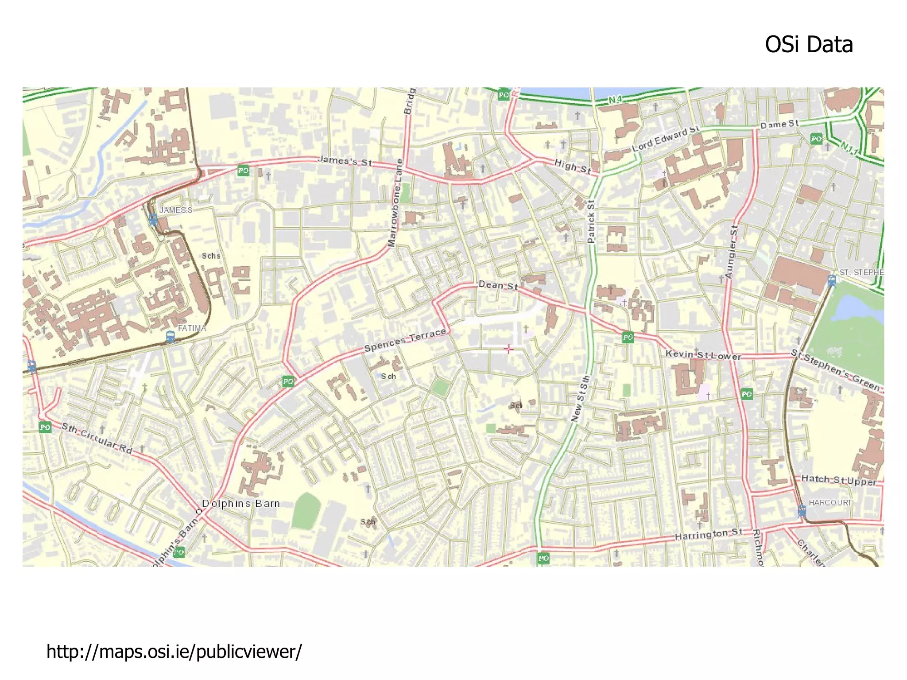This screenshot has width=907, height=680.
Task: Open the maps.osi.ie publicviewer URL
Action: [174, 652]
